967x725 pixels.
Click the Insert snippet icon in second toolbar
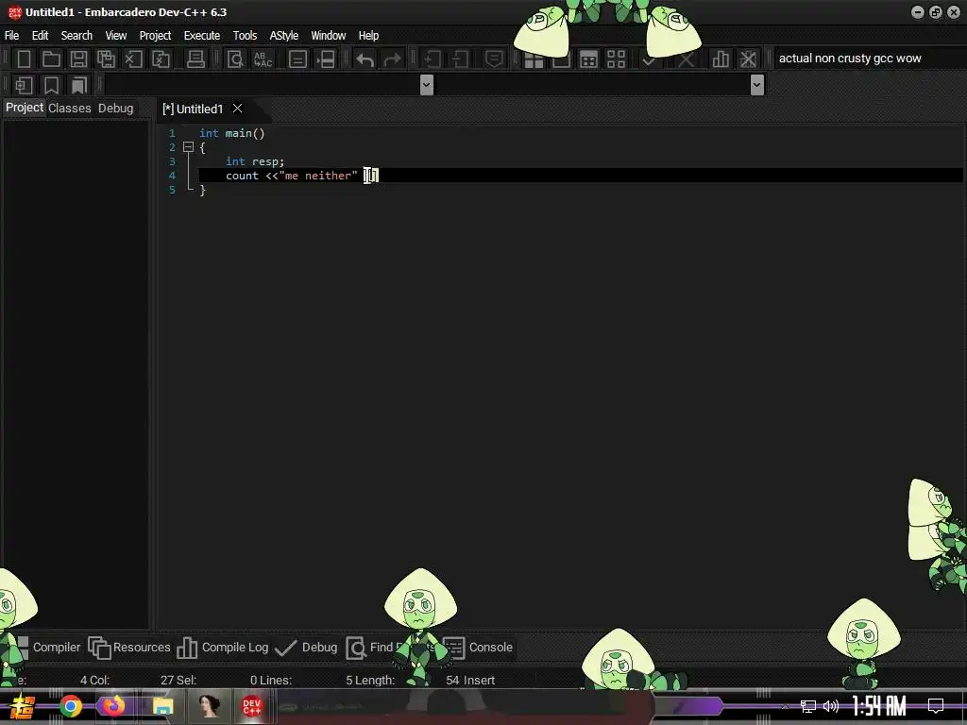pos(24,85)
